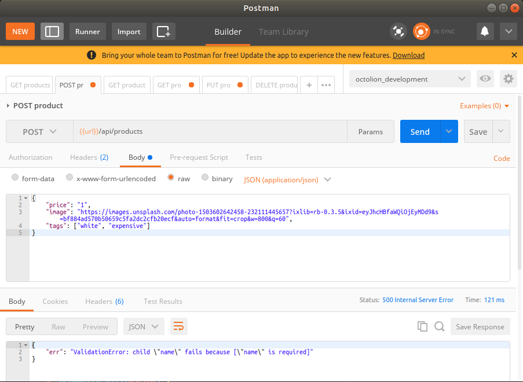Select Preview response view
Screen dimensions: 523x382
pyautogui.click(x=96, y=326)
